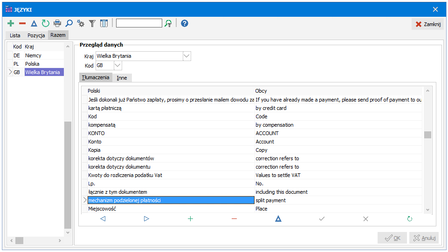
Task: Open help with blue question mark icon
Action: pos(185,23)
